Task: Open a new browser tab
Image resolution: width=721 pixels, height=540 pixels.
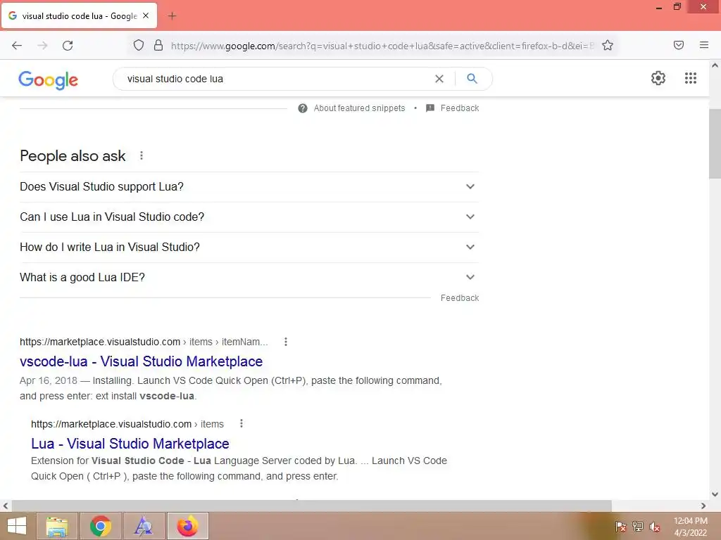Action: click(172, 16)
